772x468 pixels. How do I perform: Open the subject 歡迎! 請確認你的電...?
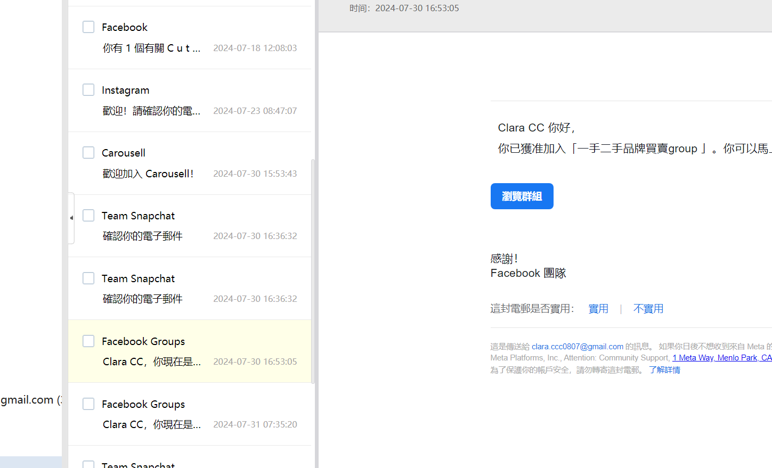[152, 111]
